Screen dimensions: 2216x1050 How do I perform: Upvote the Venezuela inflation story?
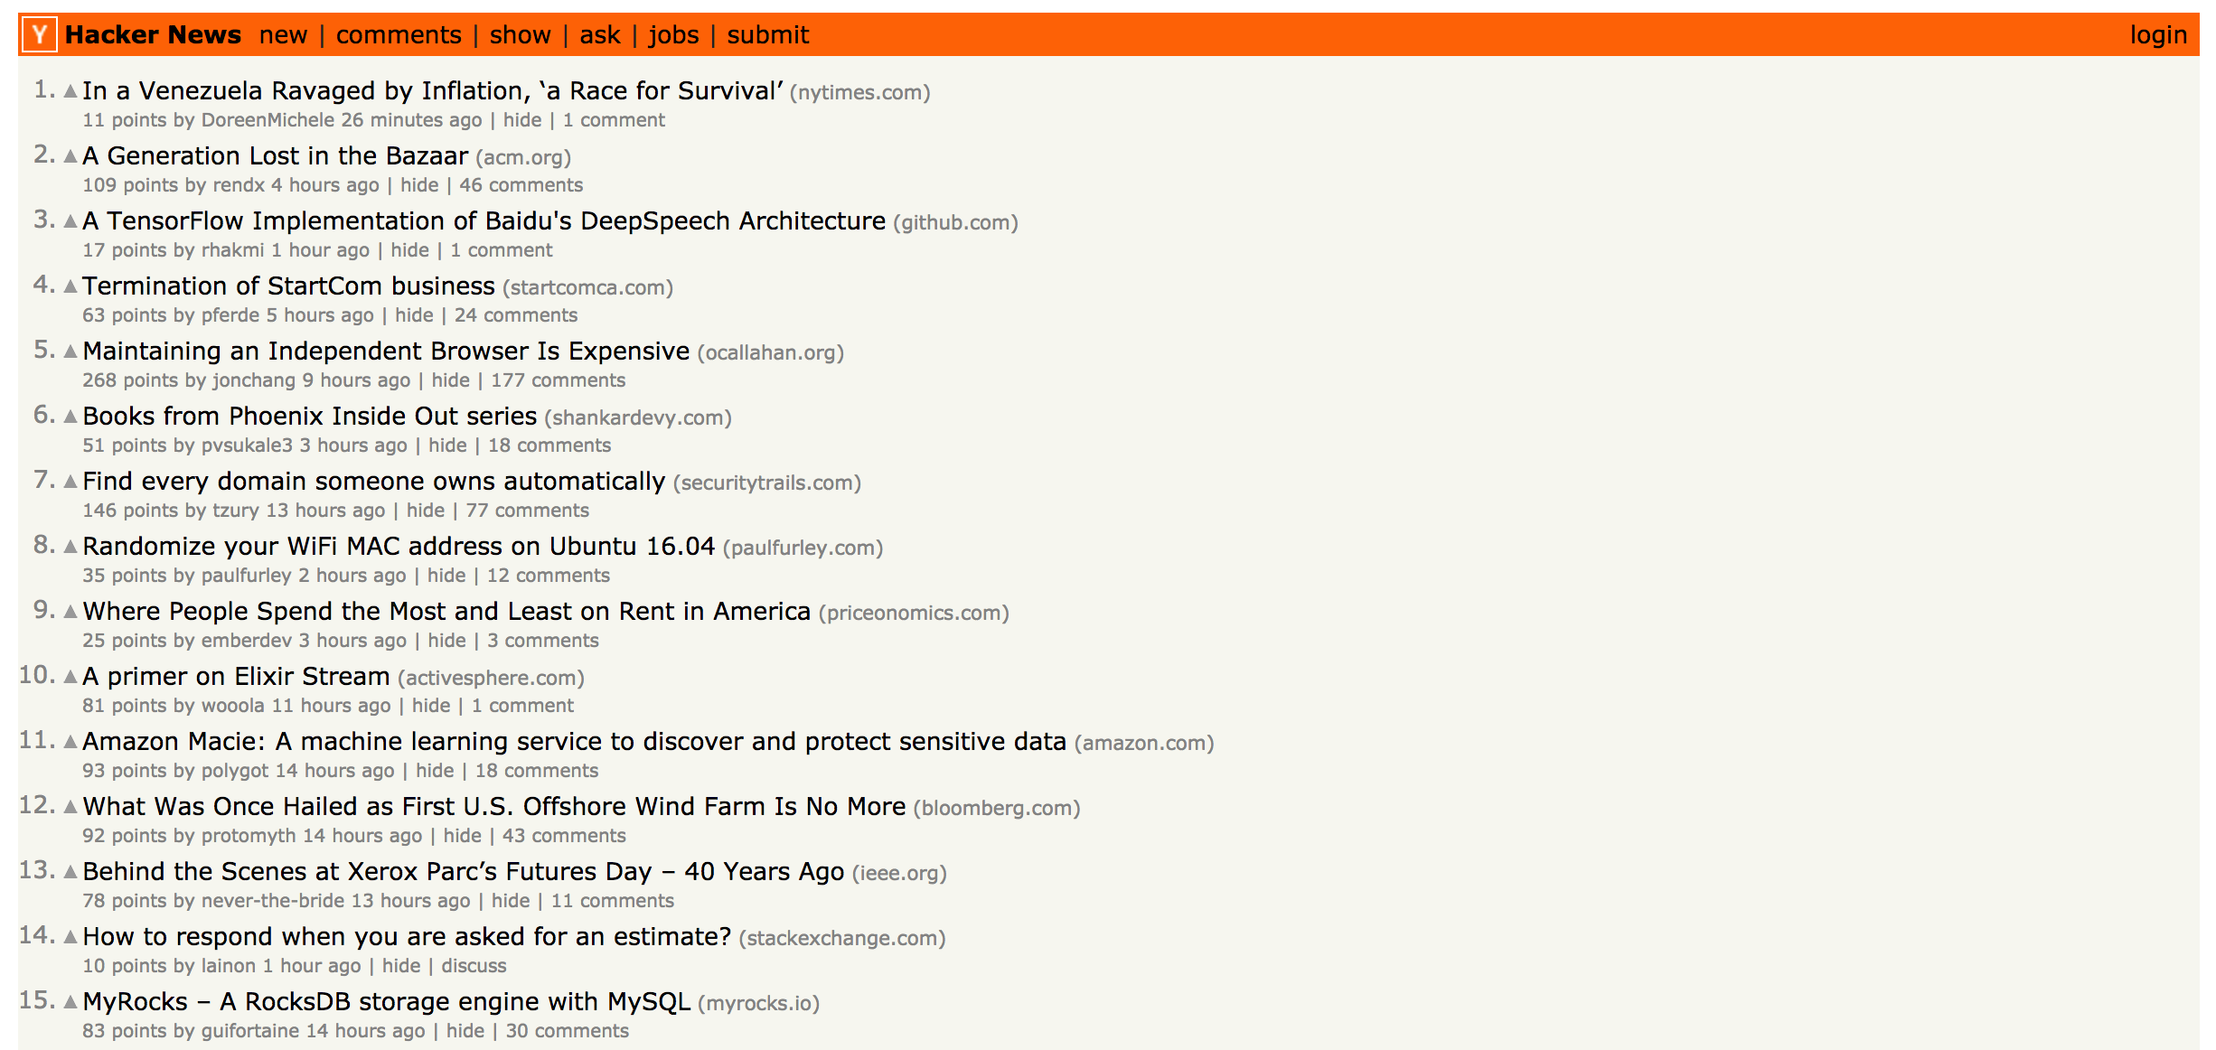coord(70,91)
